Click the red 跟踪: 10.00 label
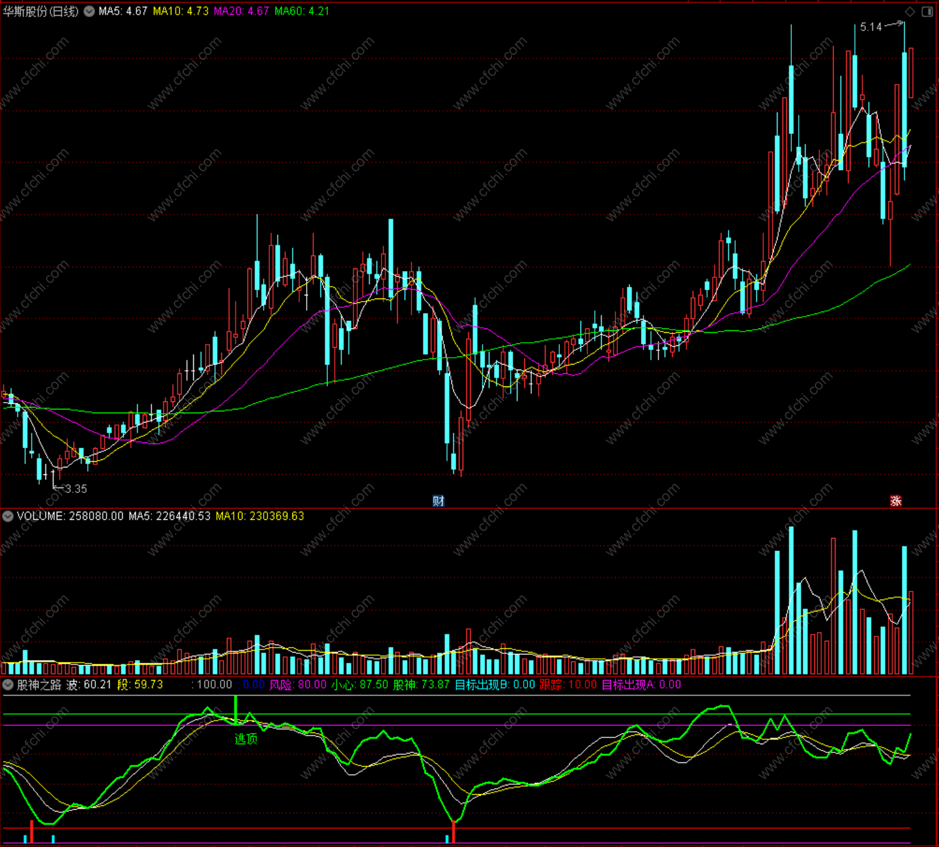This screenshot has height=847, width=939. (568, 684)
